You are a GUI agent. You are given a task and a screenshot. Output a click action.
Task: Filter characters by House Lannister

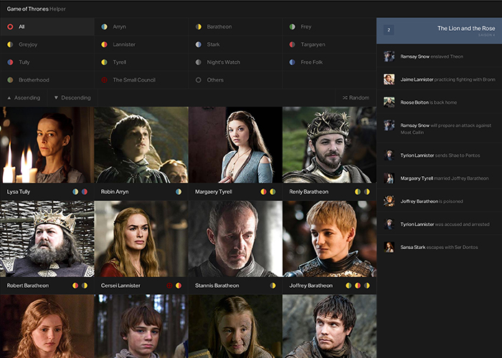click(x=141, y=44)
